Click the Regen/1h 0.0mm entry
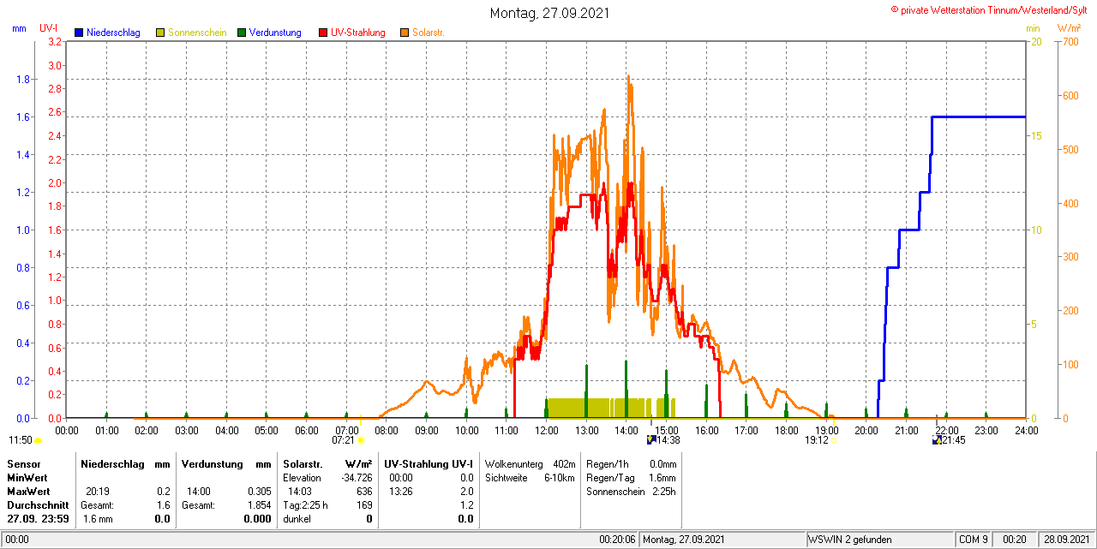Image resolution: width=1097 pixels, height=549 pixels. coord(631,463)
